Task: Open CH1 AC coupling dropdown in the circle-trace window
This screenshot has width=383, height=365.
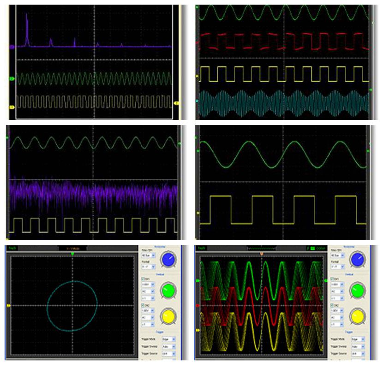Action: (148, 292)
